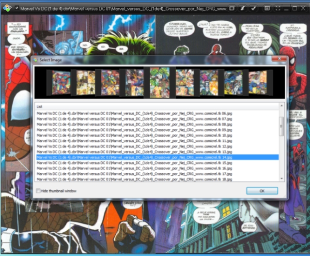This screenshot has width=310, height=256.
Task: Confirm with the OK button
Action: coord(262,191)
